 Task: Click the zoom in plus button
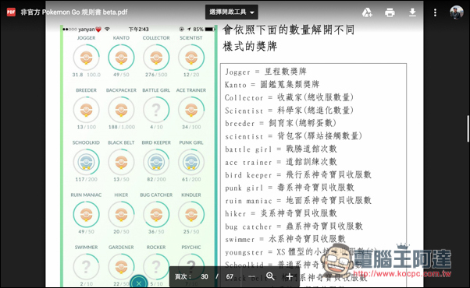pos(289,276)
